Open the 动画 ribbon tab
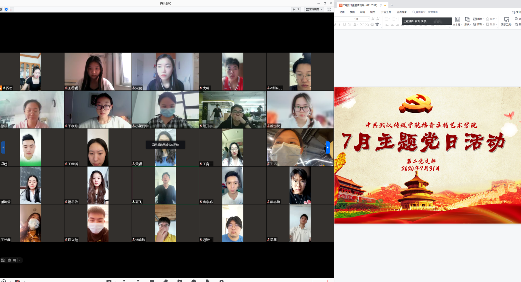 (342, 12)
